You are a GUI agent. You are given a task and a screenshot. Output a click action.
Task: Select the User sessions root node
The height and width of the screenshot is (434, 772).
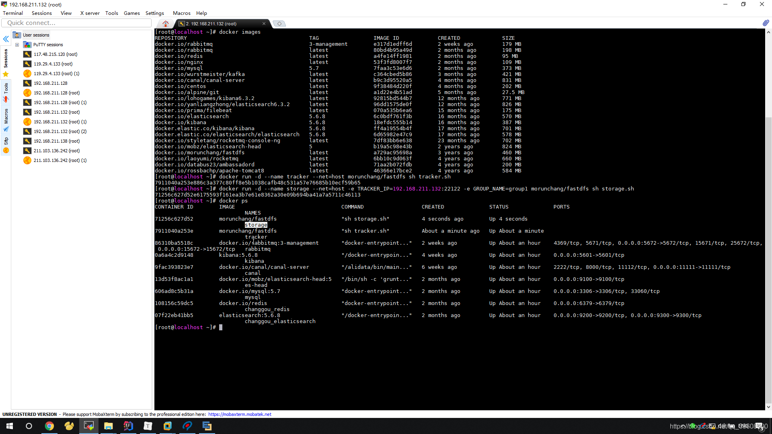36,35
